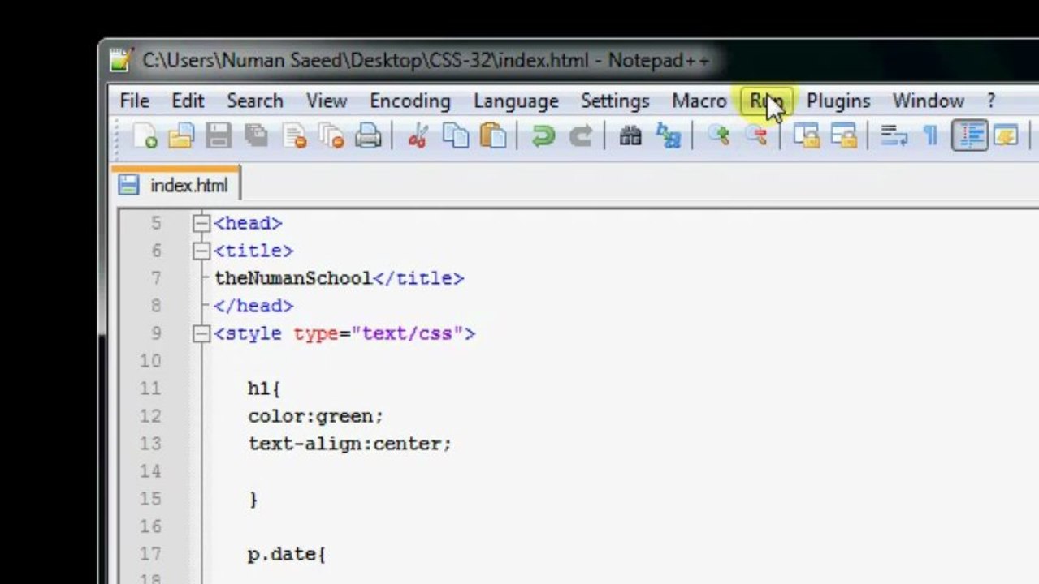Click the </title> closing tag on line 7
The width and height of the screenshot is (1039, 584).
click(x=418, y=278)
